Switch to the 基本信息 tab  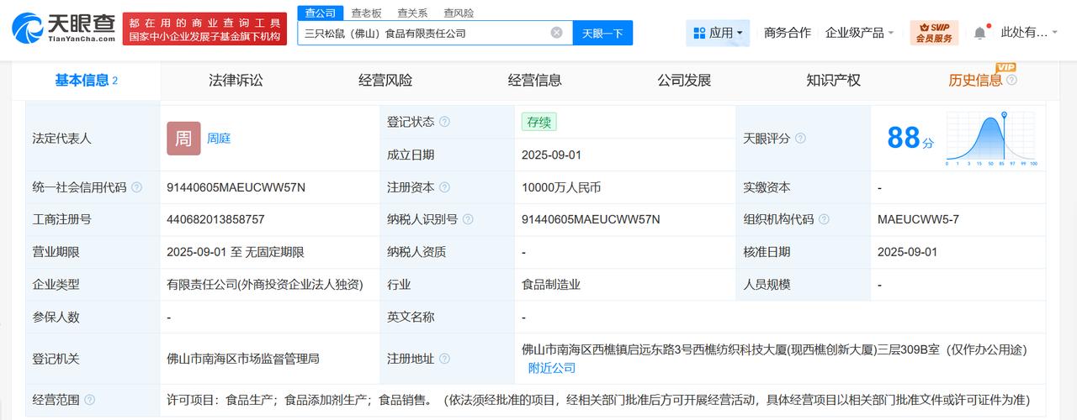tap(86, 81)
